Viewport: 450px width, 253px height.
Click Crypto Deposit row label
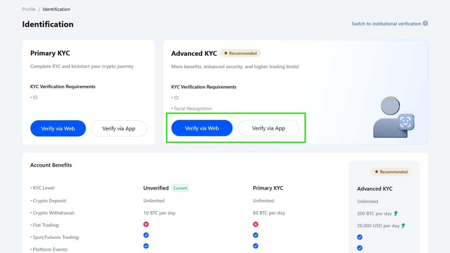tap(49, 201)
